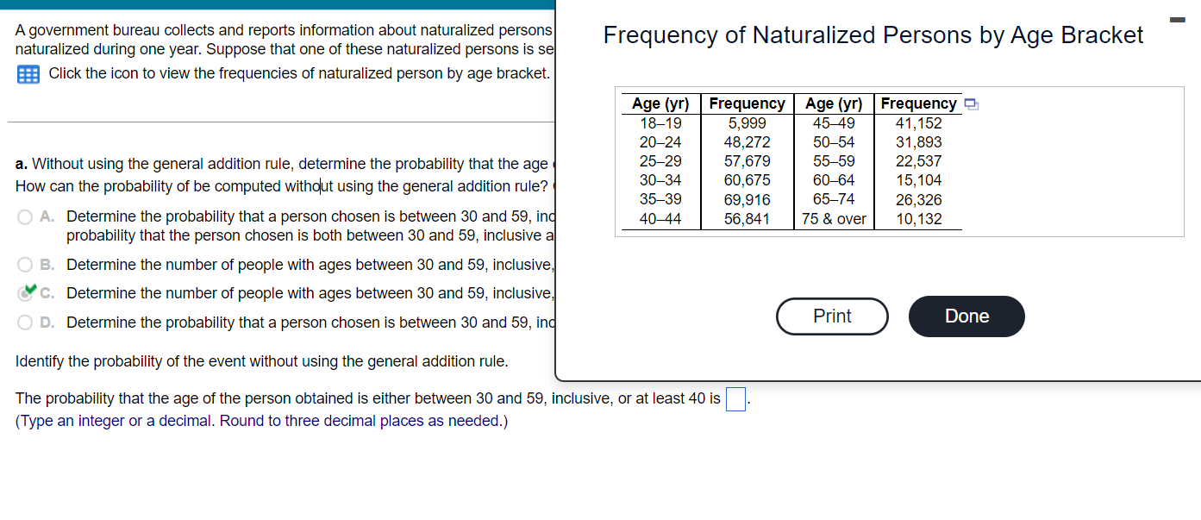The width and height of the screenshot is (1201, 520).
Task: Click the first 'Age (yr)' column header
Action: coord(660,104)
